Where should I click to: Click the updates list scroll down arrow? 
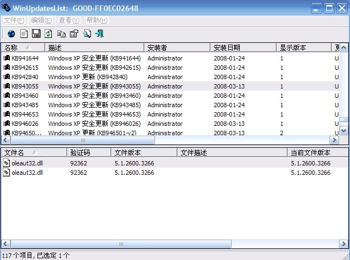click(344, 131)
